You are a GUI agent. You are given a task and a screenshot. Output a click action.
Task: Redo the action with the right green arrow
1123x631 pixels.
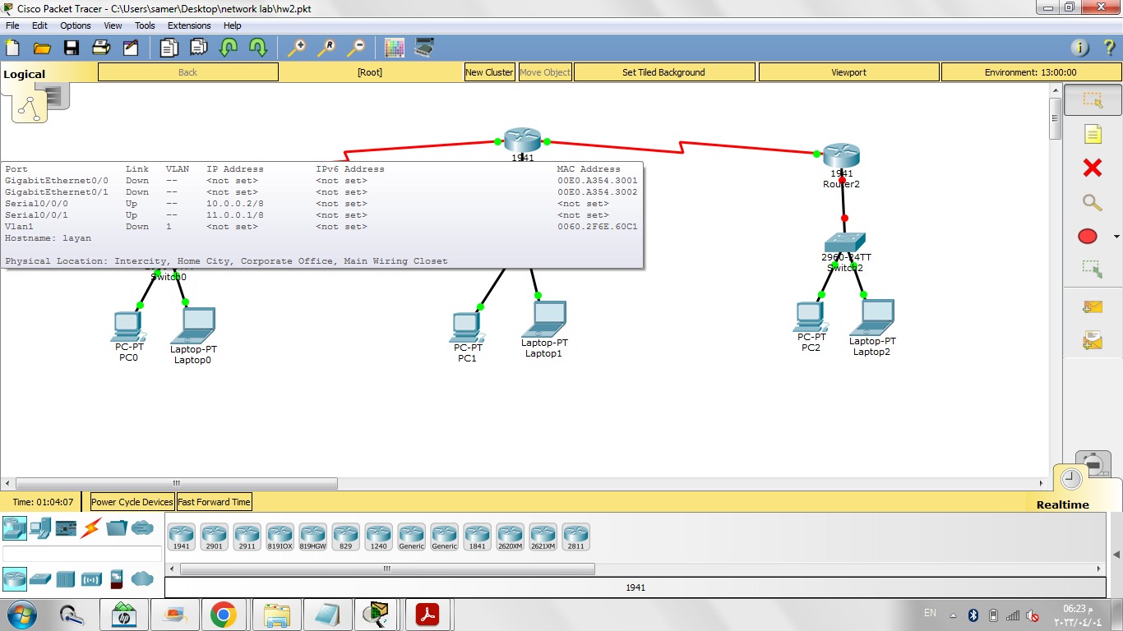258,48
